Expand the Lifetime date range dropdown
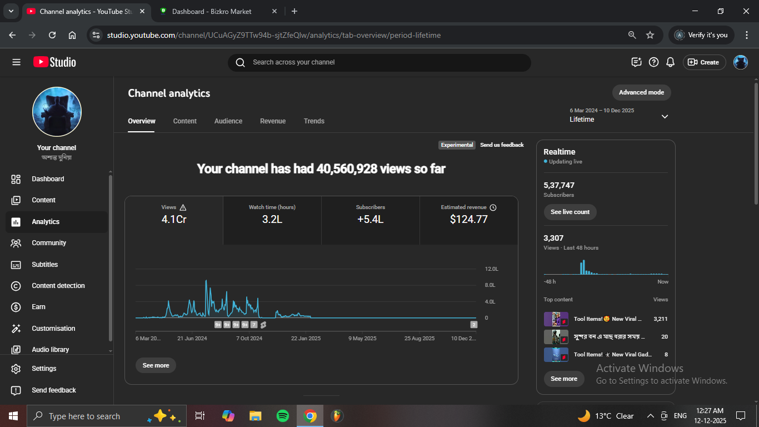The image size is (759, 427). 665,116
